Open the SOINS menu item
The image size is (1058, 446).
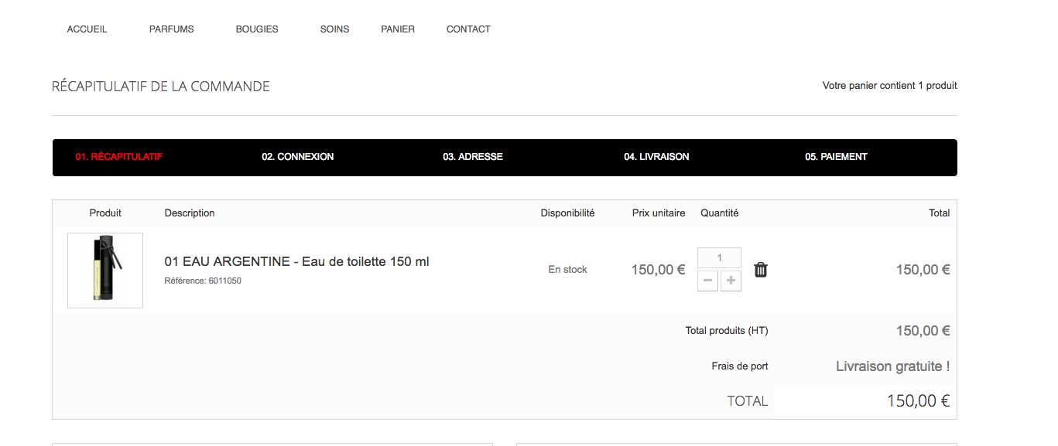pos(334,29)
